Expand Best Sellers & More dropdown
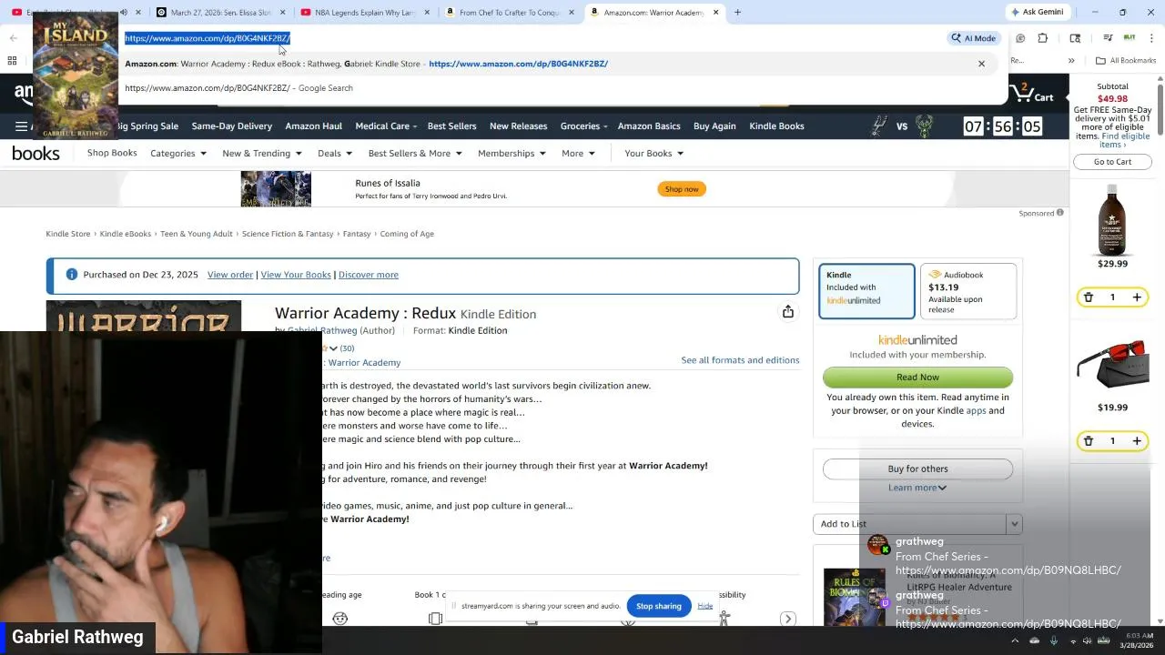The width and height of the screenshot is (1165, 655). point(415,154)
